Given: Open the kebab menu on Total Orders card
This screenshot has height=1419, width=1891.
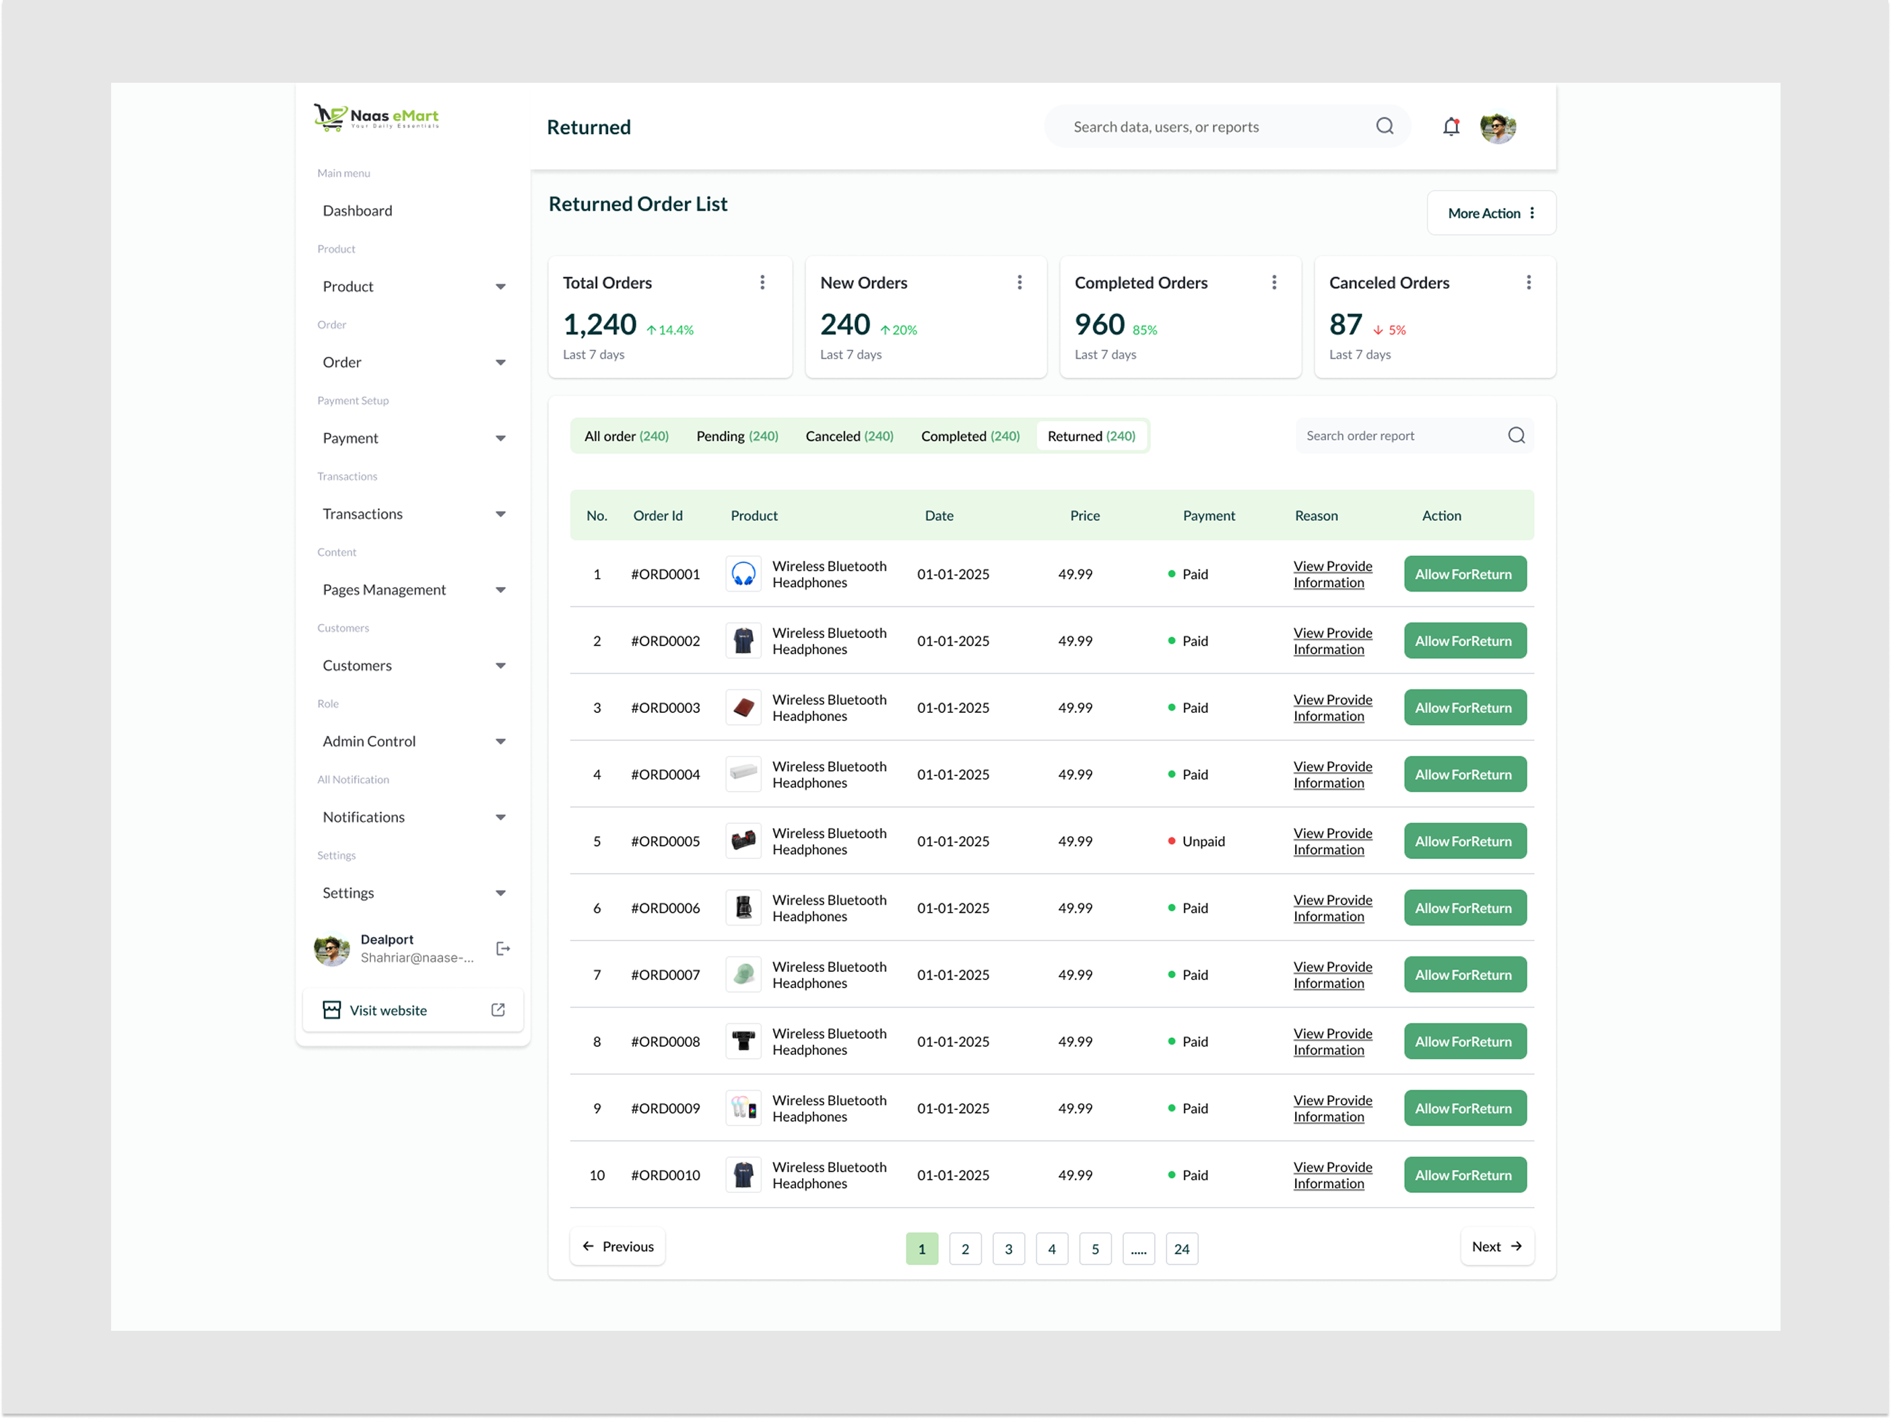Looking at the screenshot, I should click(x=764, y=282).
